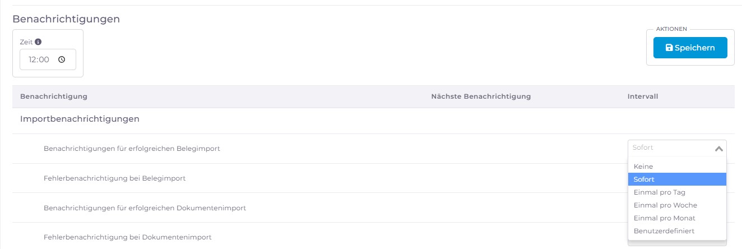Collapse the Intervall dropdown chevron arrow
This screenshot has width=742, height=249.
[719, 149]
